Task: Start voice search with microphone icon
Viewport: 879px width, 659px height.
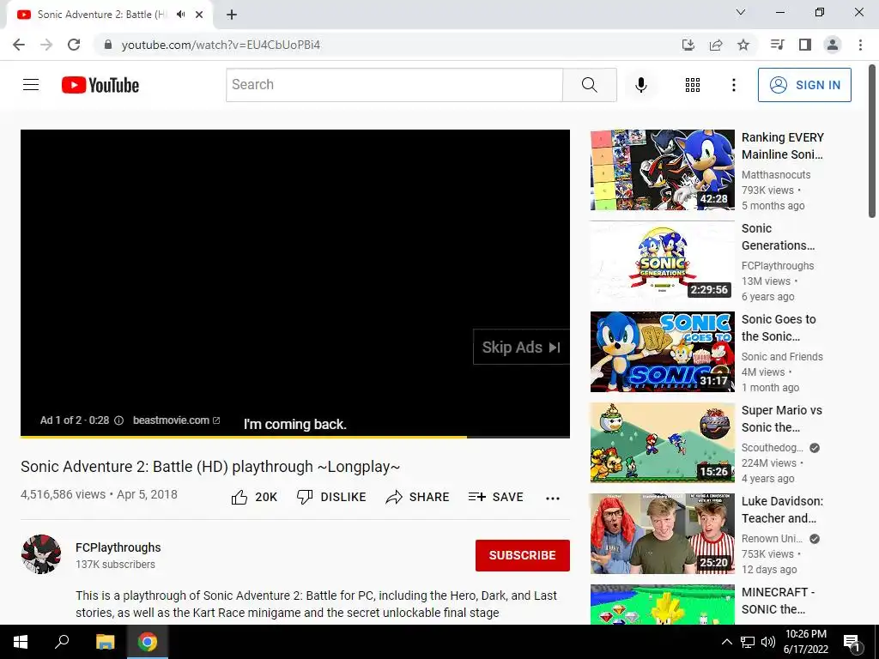Action: 640,85
